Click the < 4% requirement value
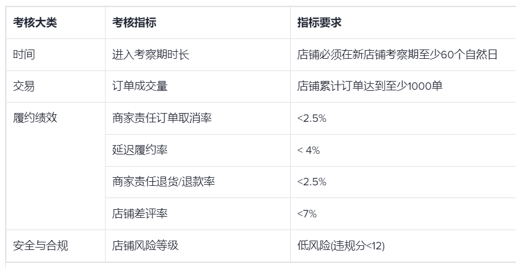516x268 pixels. (x=308, y=150)
